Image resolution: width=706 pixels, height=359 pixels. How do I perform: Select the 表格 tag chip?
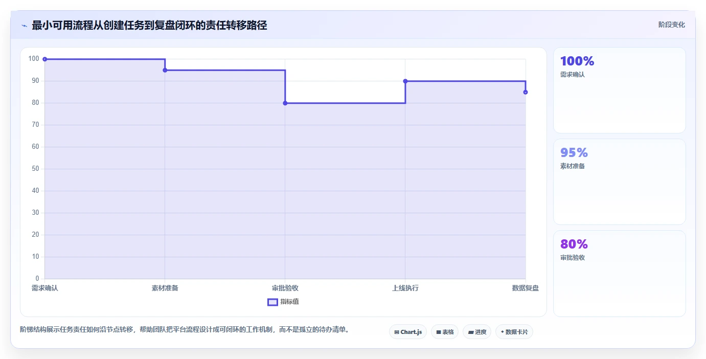tap(445, 332)
